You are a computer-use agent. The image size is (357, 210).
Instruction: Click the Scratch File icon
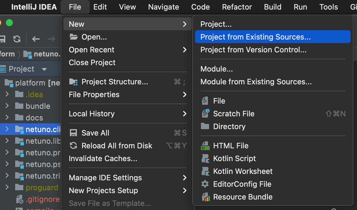click(x=205, y=114)
